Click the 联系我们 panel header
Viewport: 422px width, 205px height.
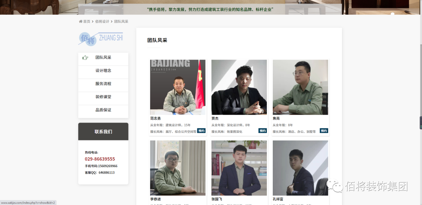coord(103,131)
